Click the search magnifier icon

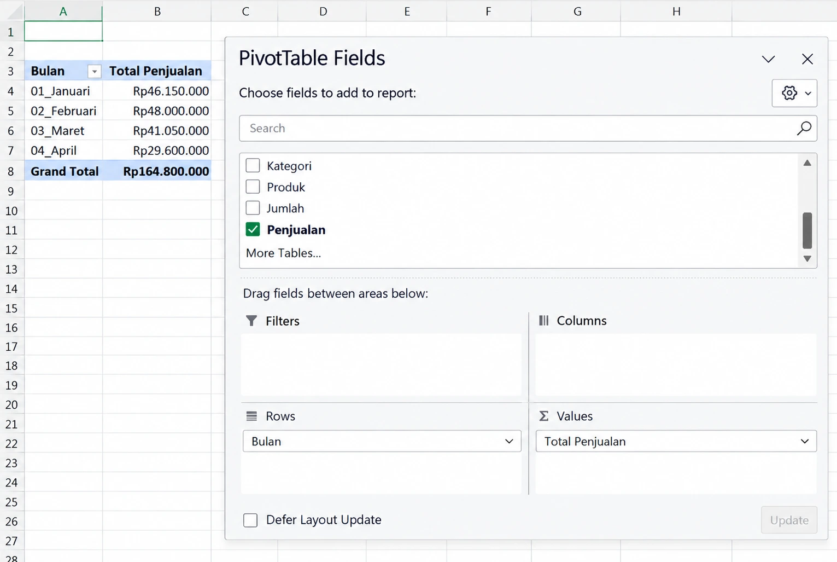[x=804, y=128]
